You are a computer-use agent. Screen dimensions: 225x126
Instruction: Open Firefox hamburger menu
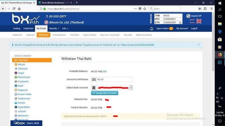(212, 9)
